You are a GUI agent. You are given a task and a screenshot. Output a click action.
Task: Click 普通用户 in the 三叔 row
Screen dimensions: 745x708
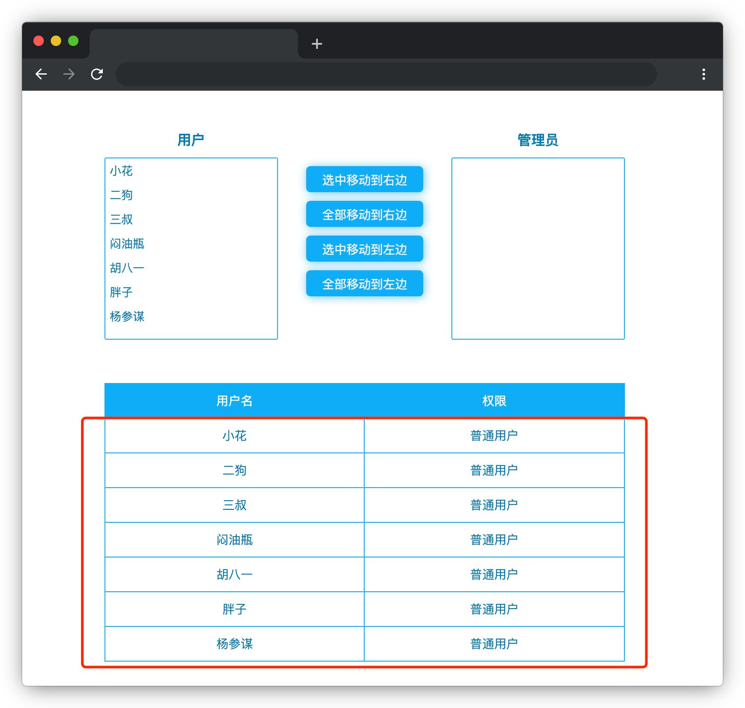pyautogui.click(x=494, y=505)
